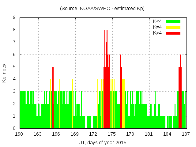Click the 'UT, days of year 2015' label
The image size is (196, 147).
click(102, 143)
